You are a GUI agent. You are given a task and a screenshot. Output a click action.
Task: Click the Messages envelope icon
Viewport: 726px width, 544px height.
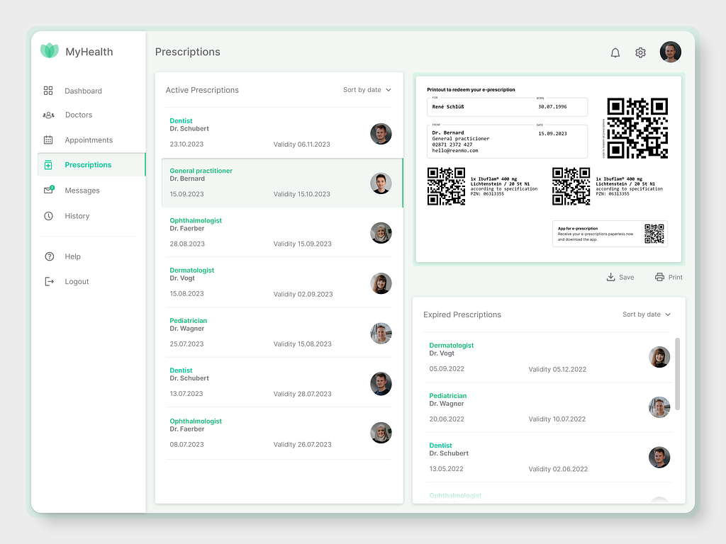pyautogui.click(x=48, y=191)
